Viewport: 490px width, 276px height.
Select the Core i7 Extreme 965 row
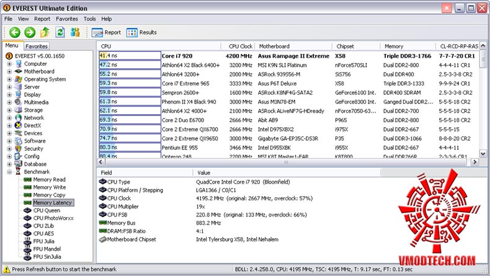pos(288,84)
